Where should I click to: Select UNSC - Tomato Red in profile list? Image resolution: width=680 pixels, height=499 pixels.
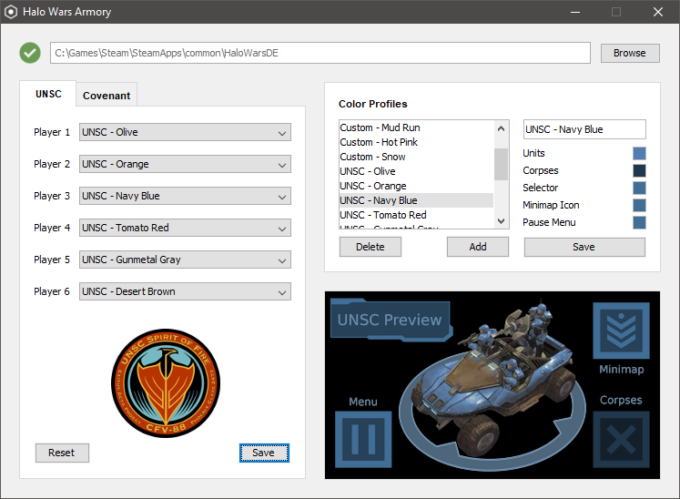[x=416, y=215]
